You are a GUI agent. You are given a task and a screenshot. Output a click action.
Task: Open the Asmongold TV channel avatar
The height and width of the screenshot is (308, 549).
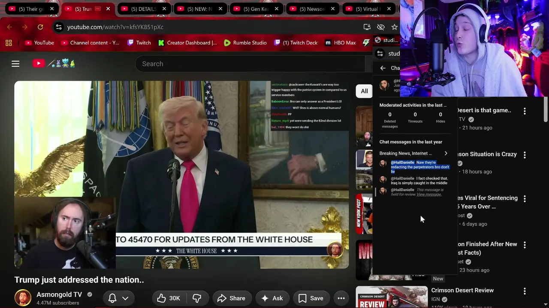pyautogui.click(x=23, y=298)
